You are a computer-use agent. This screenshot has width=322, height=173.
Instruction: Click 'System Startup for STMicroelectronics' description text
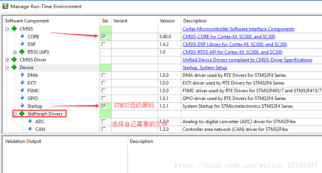click(x=238, y=106)
